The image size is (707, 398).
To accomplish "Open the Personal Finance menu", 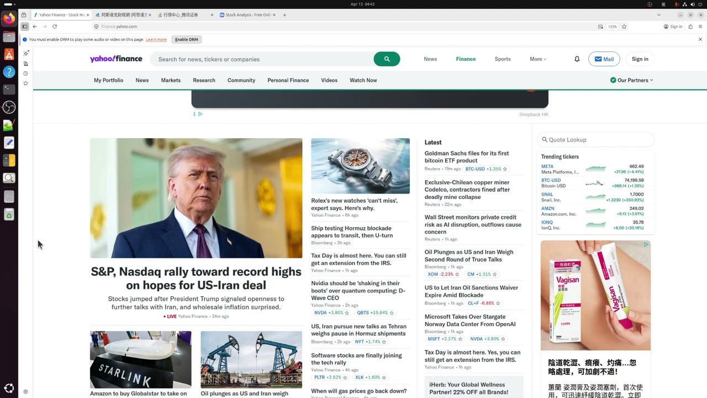I will click(x=288, y=80).
